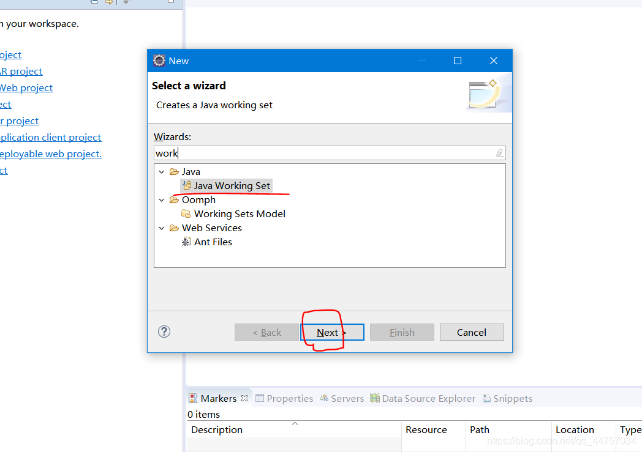Click the Next button
642x452 pixels.
[x=332, y=332]
